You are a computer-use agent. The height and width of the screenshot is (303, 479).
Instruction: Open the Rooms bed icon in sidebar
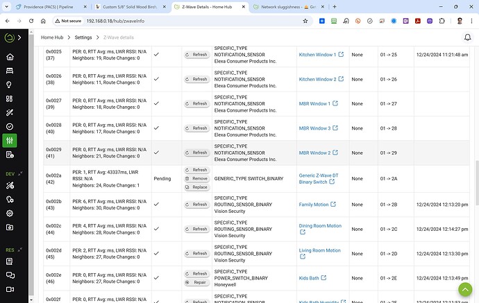(x=10, y=71)
